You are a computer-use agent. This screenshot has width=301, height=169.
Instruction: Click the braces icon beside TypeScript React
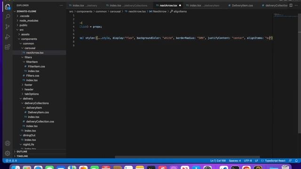coord(262,161)
